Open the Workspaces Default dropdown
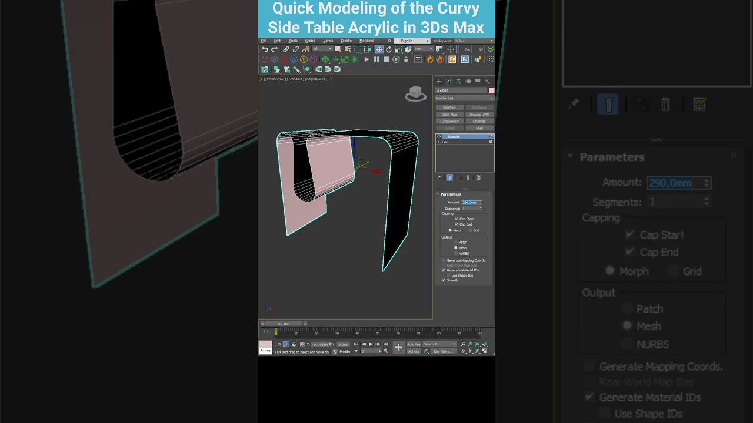The height and width of the screenshot is (423, 753). [x=473, y=41]
